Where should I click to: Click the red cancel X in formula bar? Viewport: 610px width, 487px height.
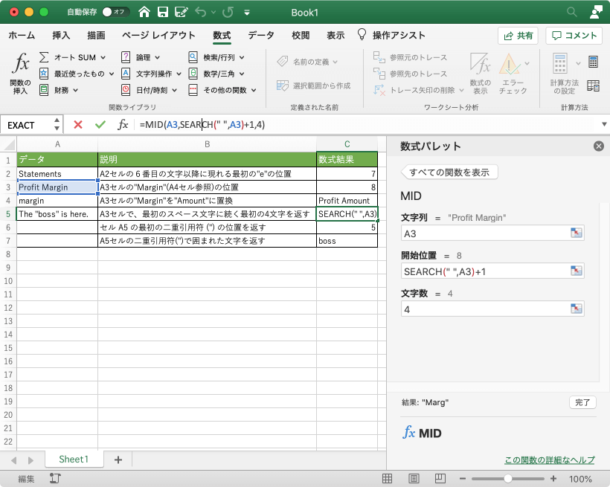[x=78, y=124]
